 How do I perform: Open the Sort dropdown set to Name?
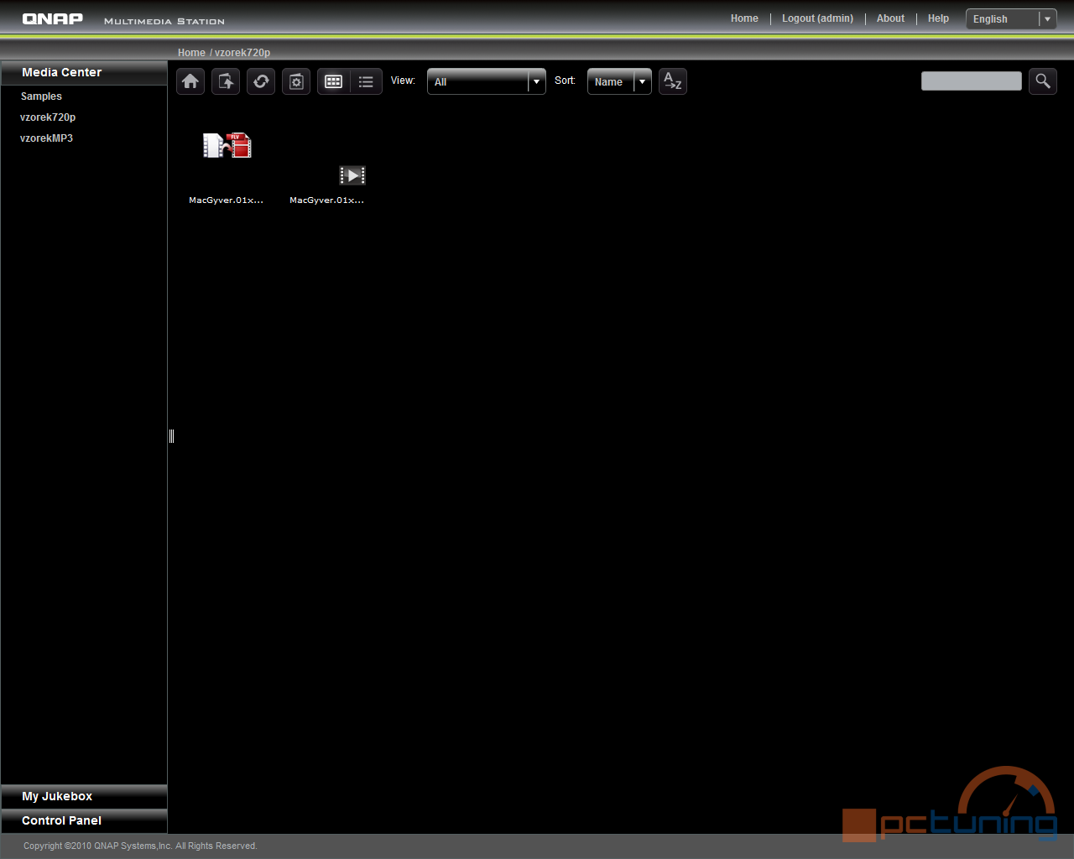click(619, 81)
